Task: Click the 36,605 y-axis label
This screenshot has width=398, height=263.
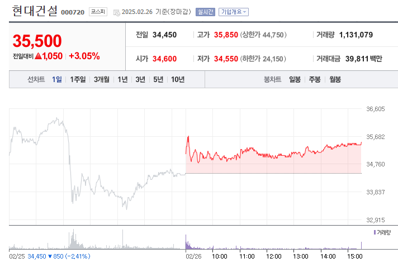Action: click(x=376, y=109)
